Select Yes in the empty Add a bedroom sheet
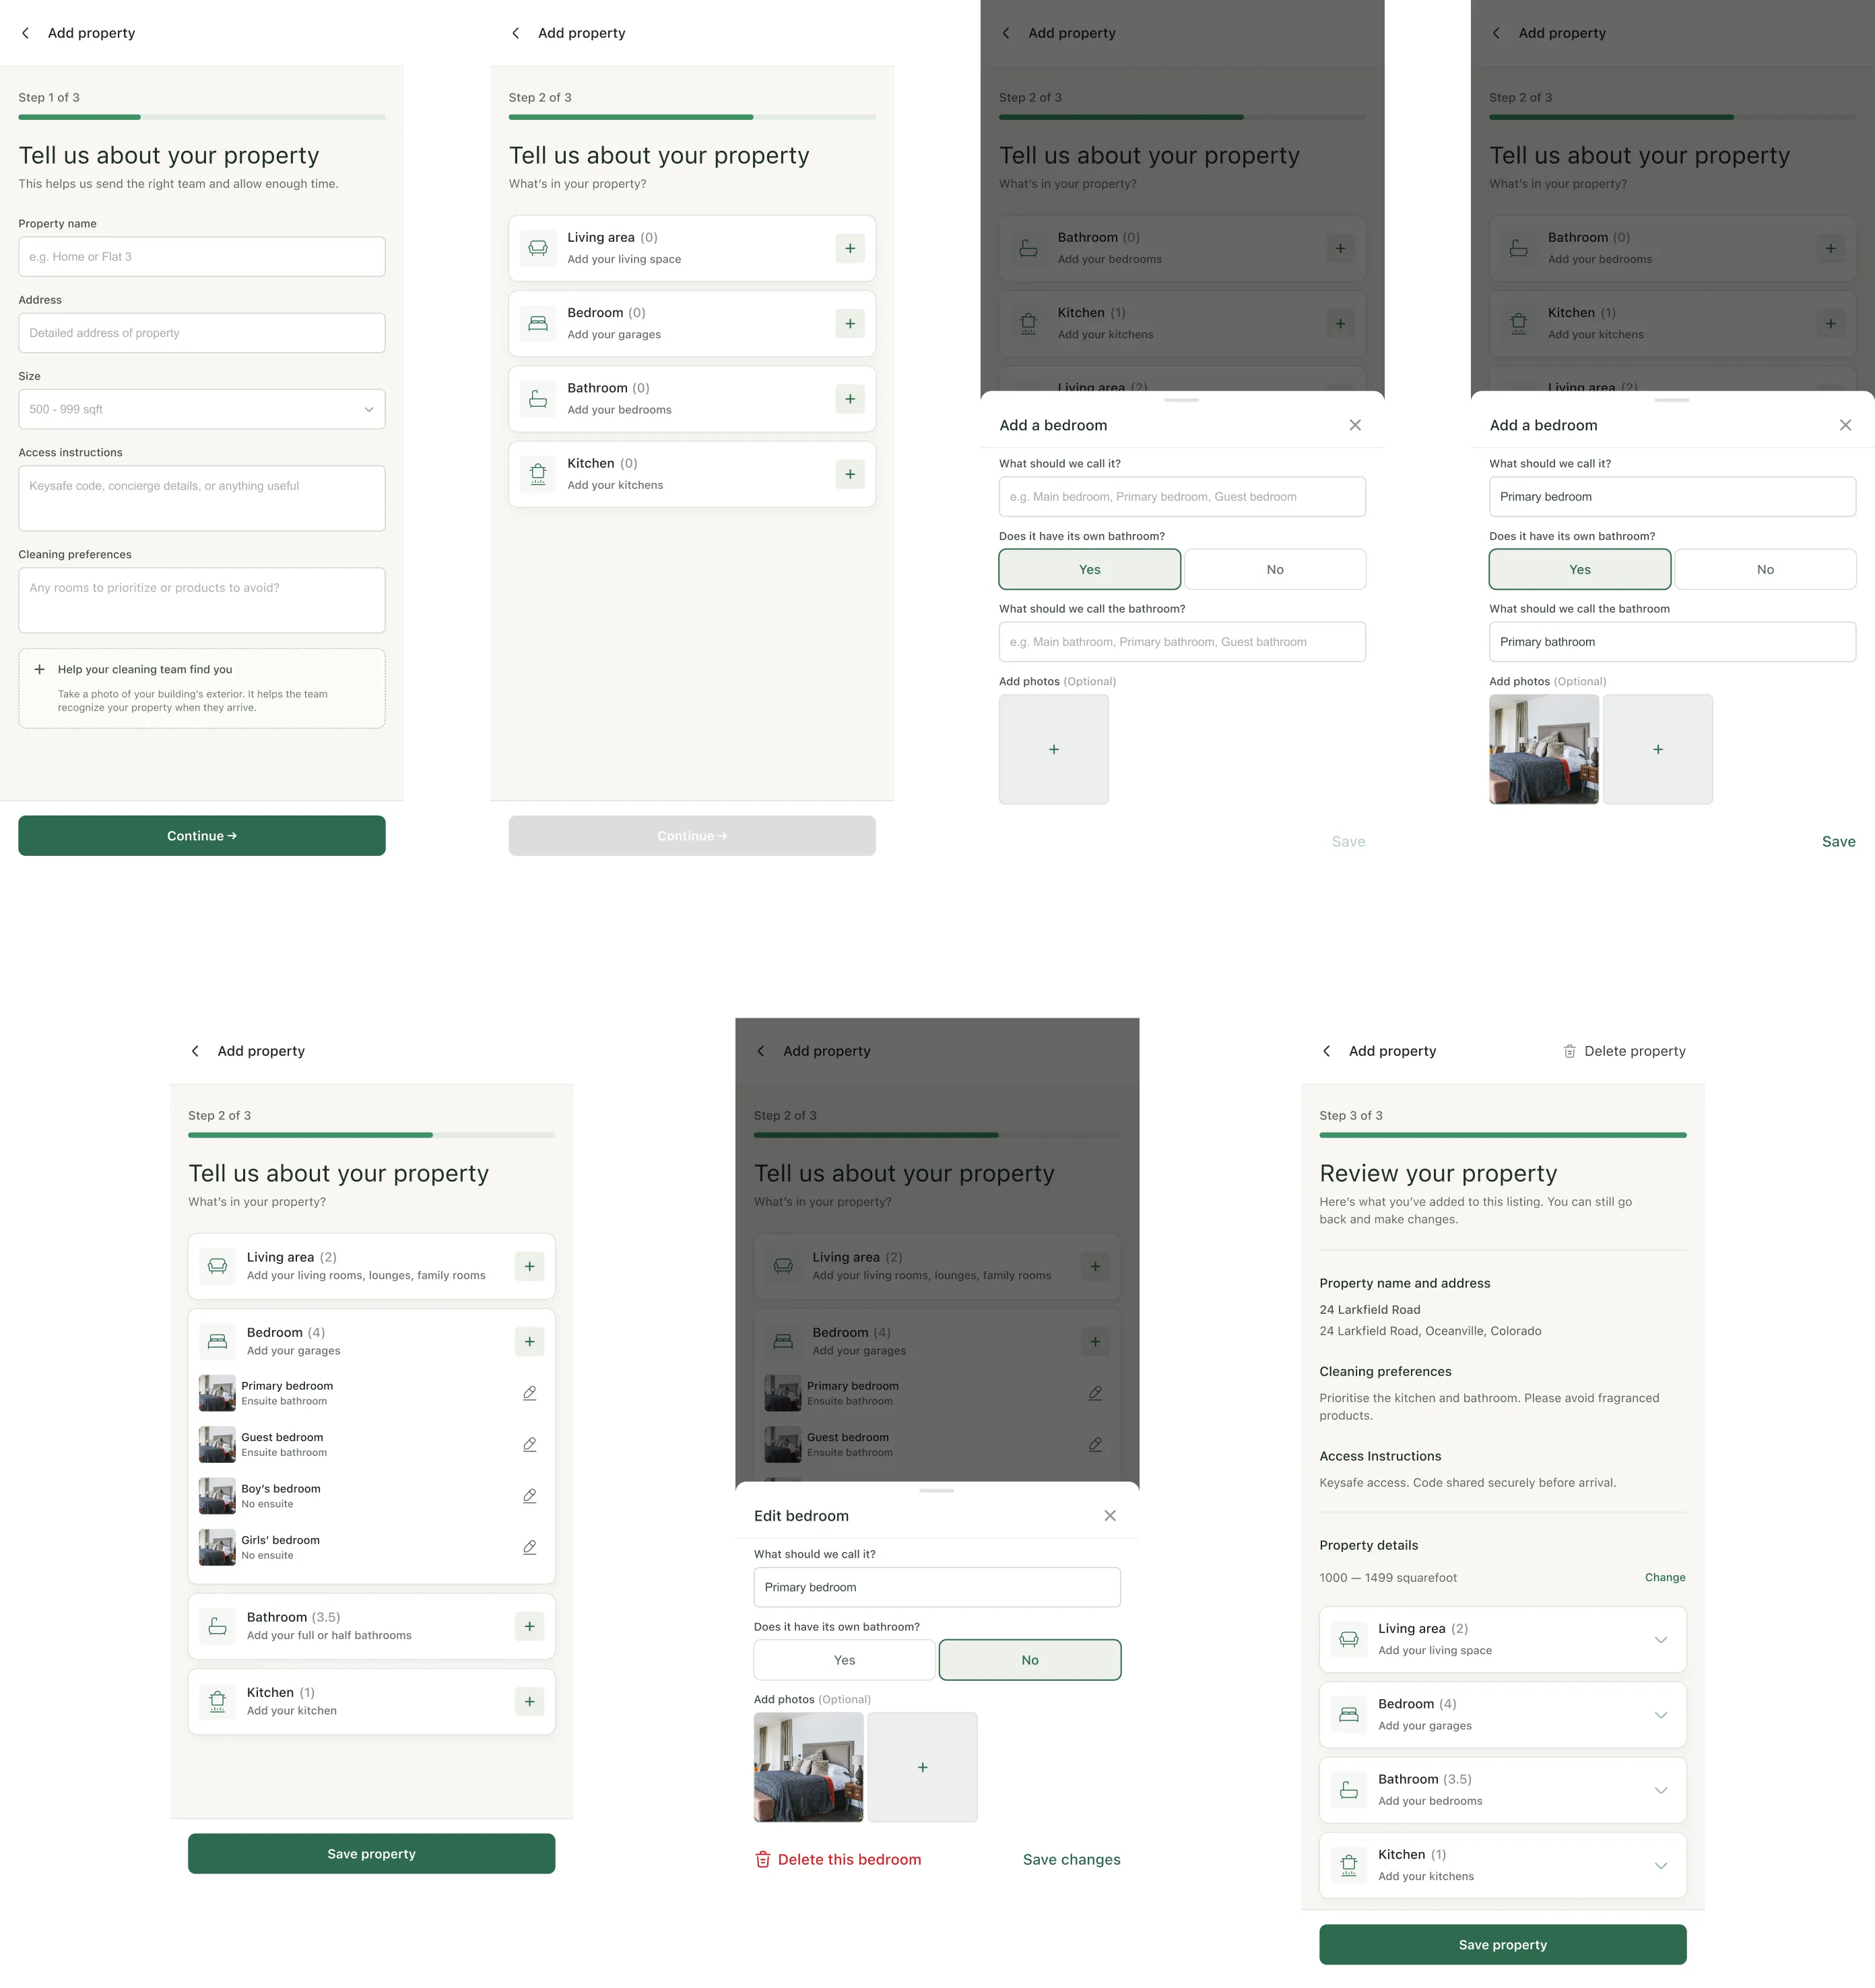The image size is (1875, 1988). 1090,569
